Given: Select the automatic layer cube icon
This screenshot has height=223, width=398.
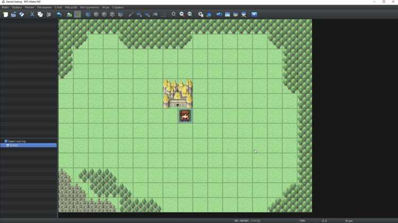Looking at the screenshot, I should pyautogui.click(x=88, y=14).
